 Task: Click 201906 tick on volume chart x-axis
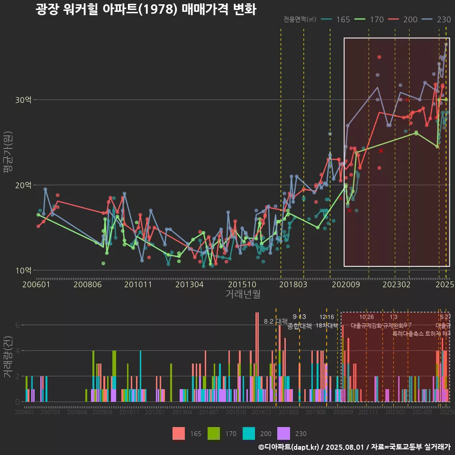(316, 412)
